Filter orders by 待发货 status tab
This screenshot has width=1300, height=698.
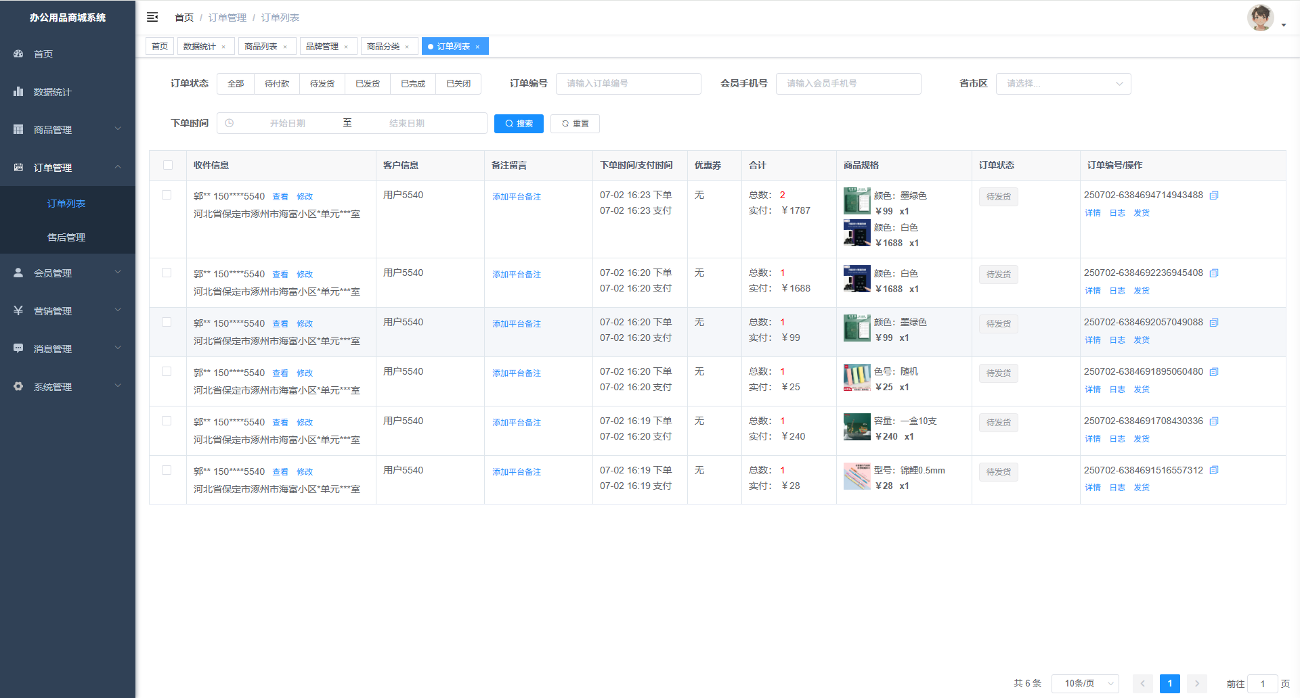[x=322, y=84]
